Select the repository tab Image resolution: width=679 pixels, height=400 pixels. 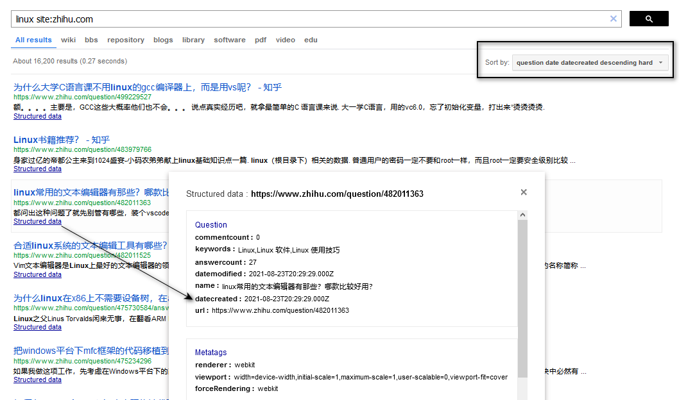126,40
